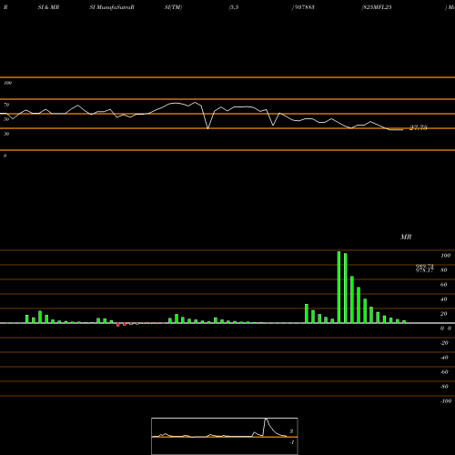Viewport: 455px width, 455px height.
Task: Click the MR axis label 60
Action: pyautogui.click(x=444, y=285)
